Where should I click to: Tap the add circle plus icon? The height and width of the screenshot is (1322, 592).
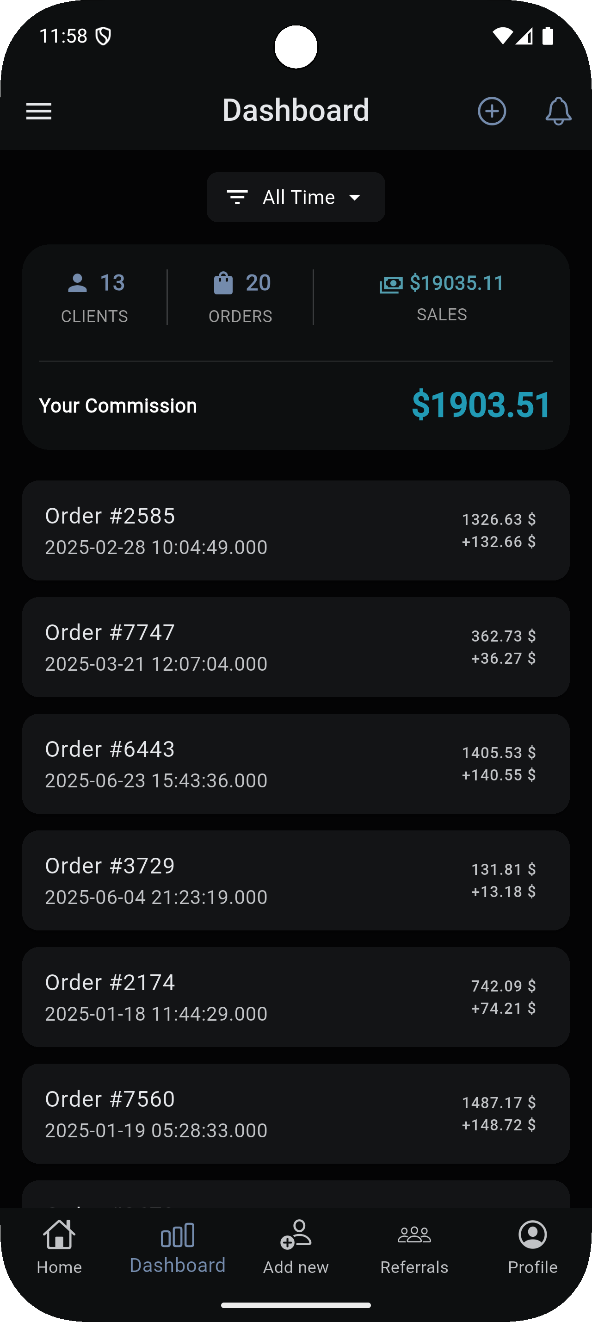[x=492, y=111]
